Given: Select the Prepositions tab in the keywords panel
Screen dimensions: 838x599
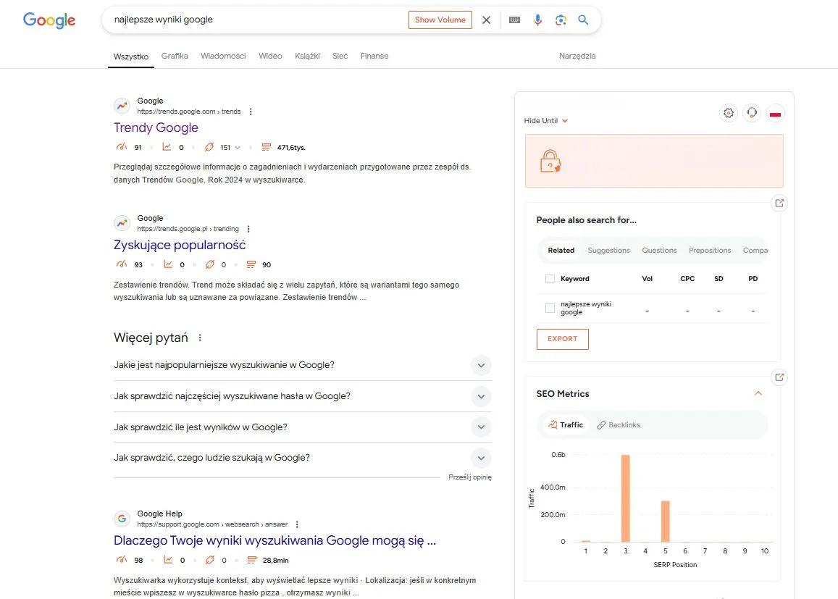Looking at the screenshot, I should [710, 250].
